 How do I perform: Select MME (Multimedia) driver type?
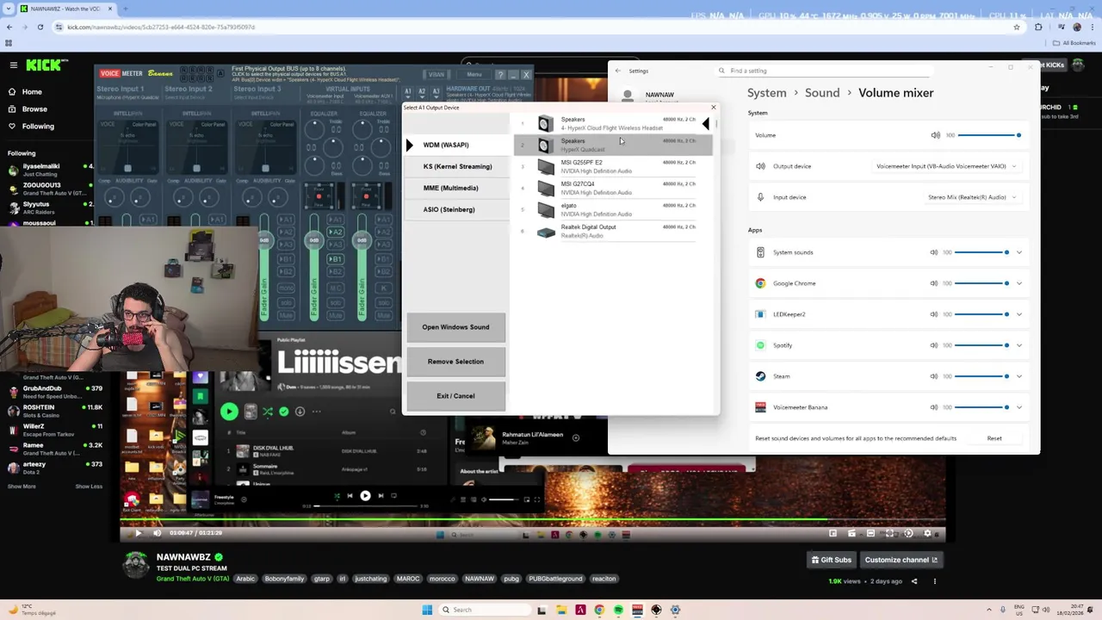click(456, 188)
